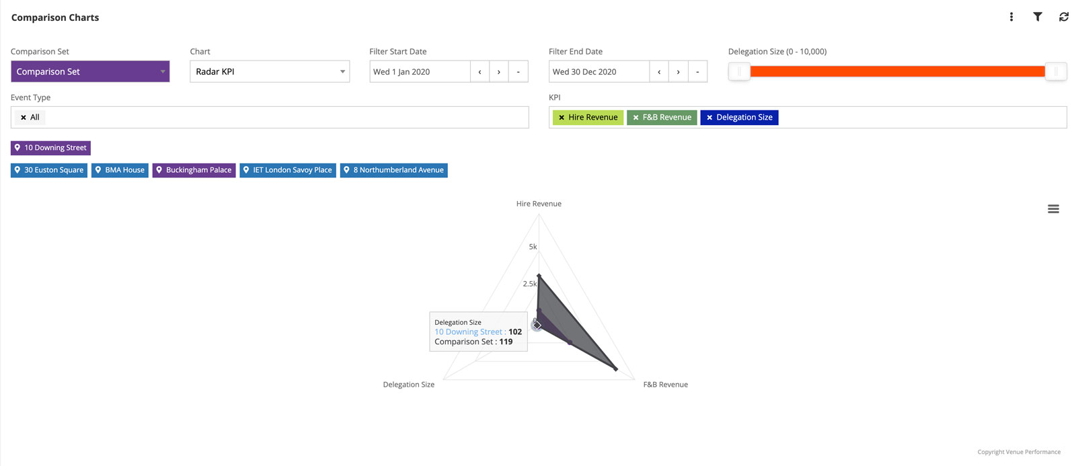Screen dimensions: 1076x466
Task: Remove the F&B Revenue KPI tag
Action: point(636,118)
